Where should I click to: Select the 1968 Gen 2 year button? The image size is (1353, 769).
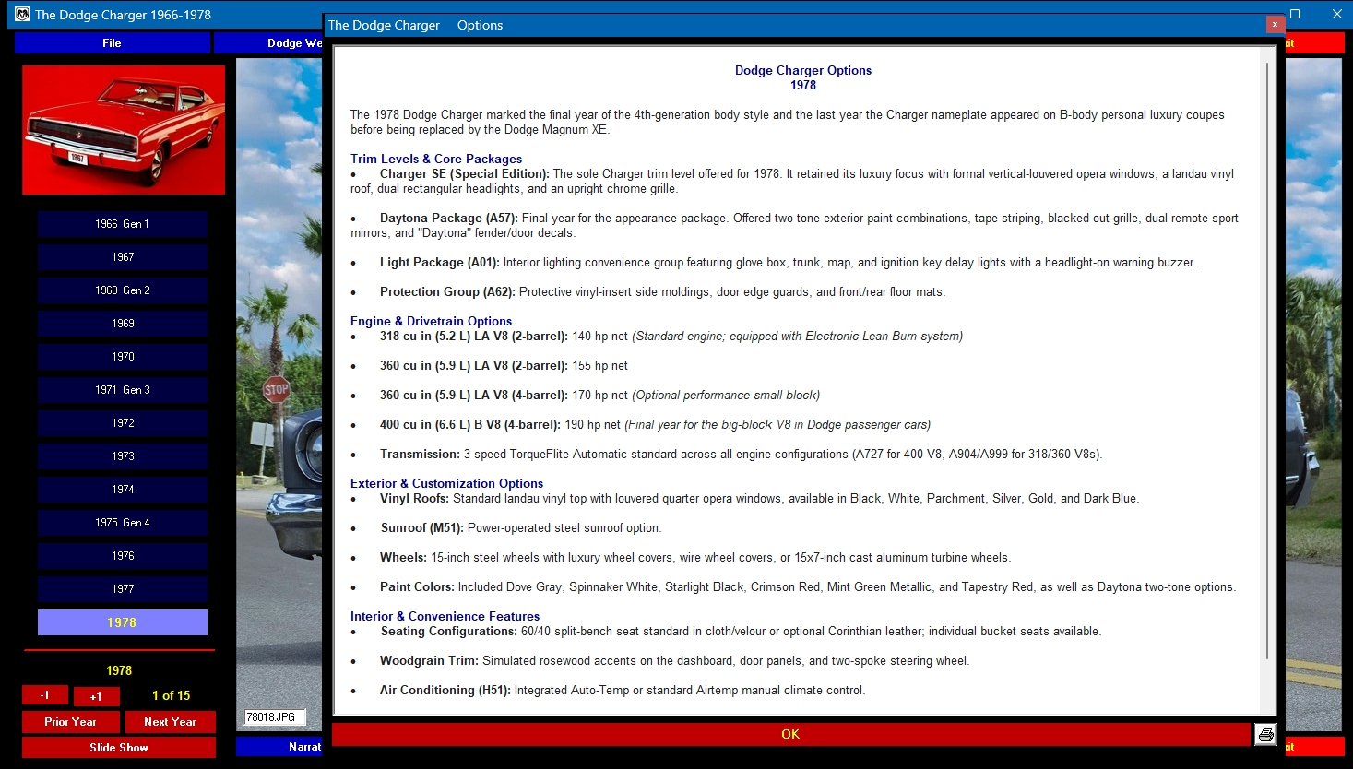123,290
